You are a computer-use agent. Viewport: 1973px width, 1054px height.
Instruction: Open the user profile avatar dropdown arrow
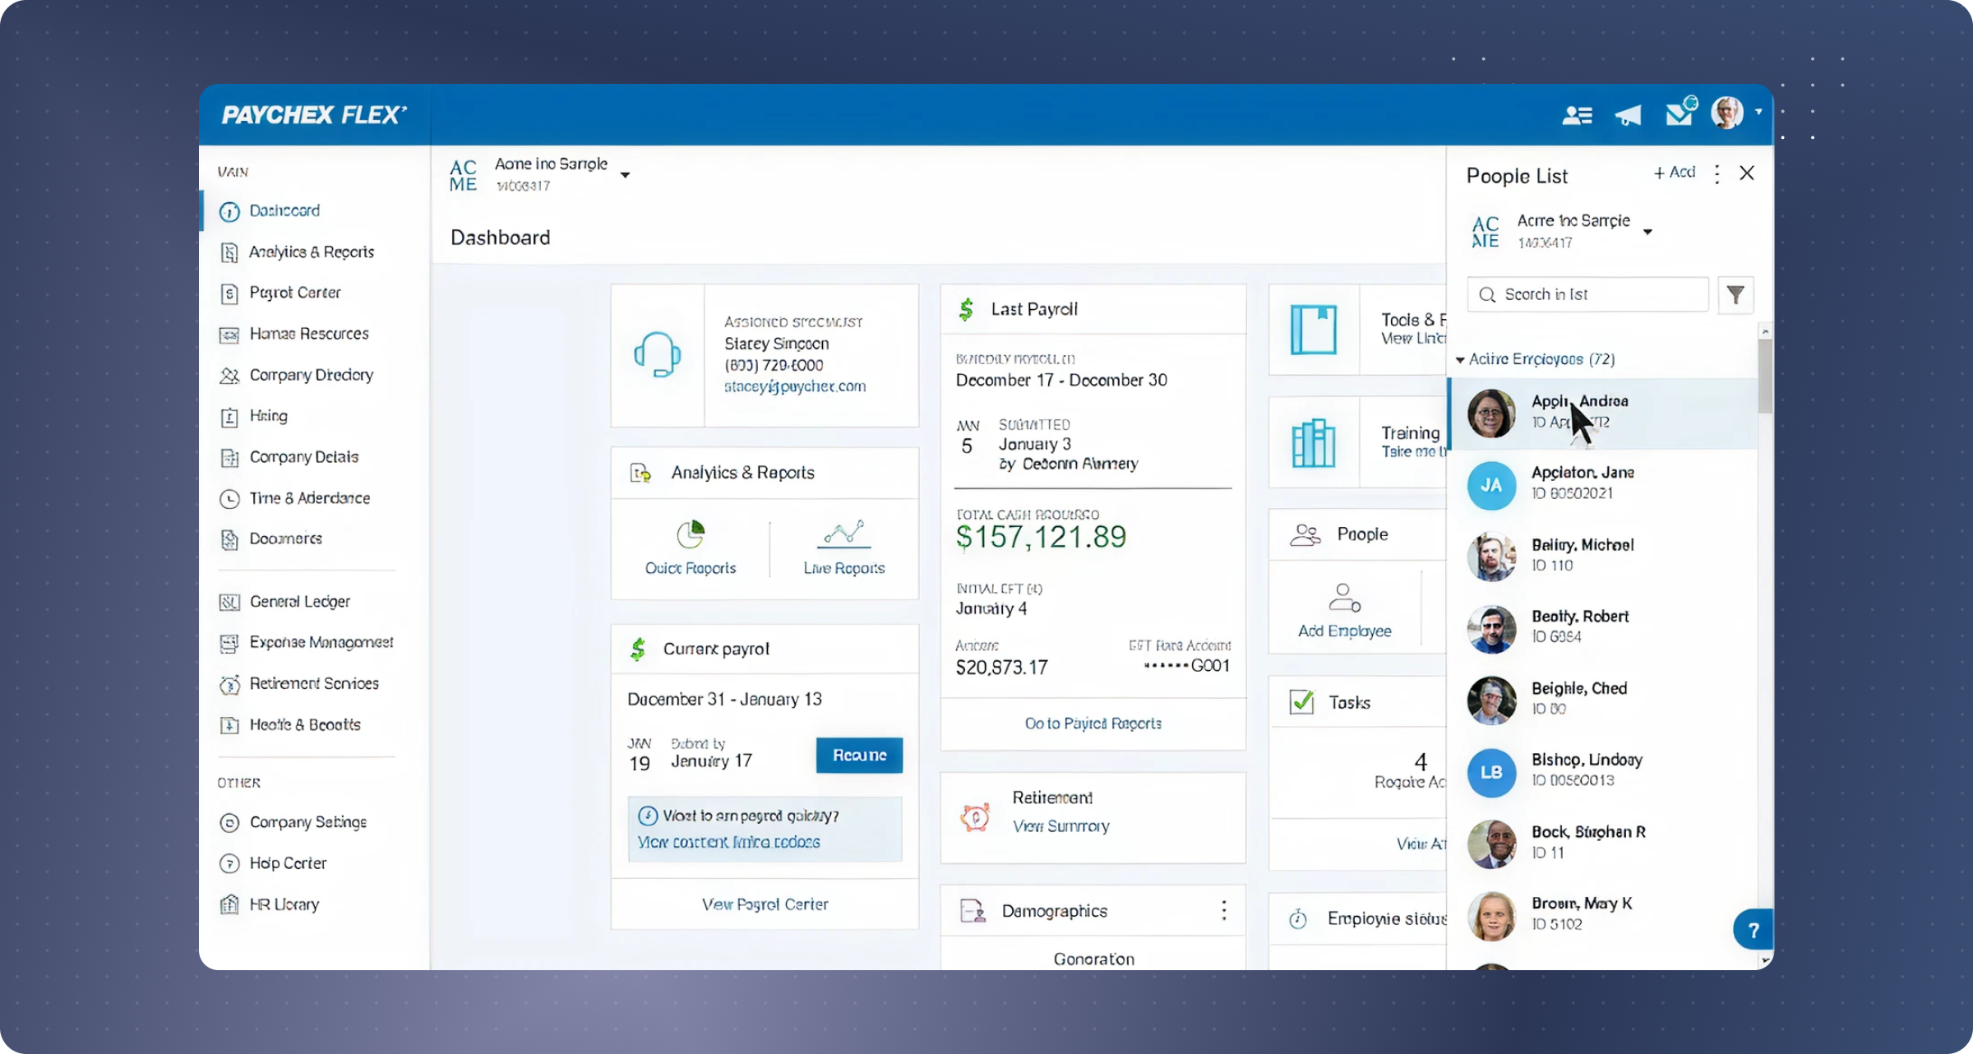[x=1758, y=112]
